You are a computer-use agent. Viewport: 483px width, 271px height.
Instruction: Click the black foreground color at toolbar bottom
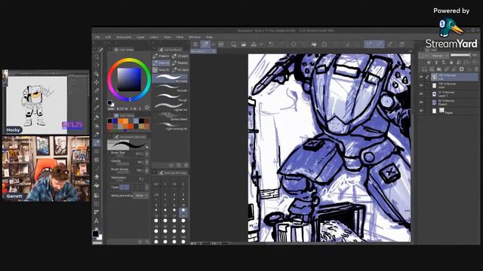pyautogui.click(x=96, y=234)
